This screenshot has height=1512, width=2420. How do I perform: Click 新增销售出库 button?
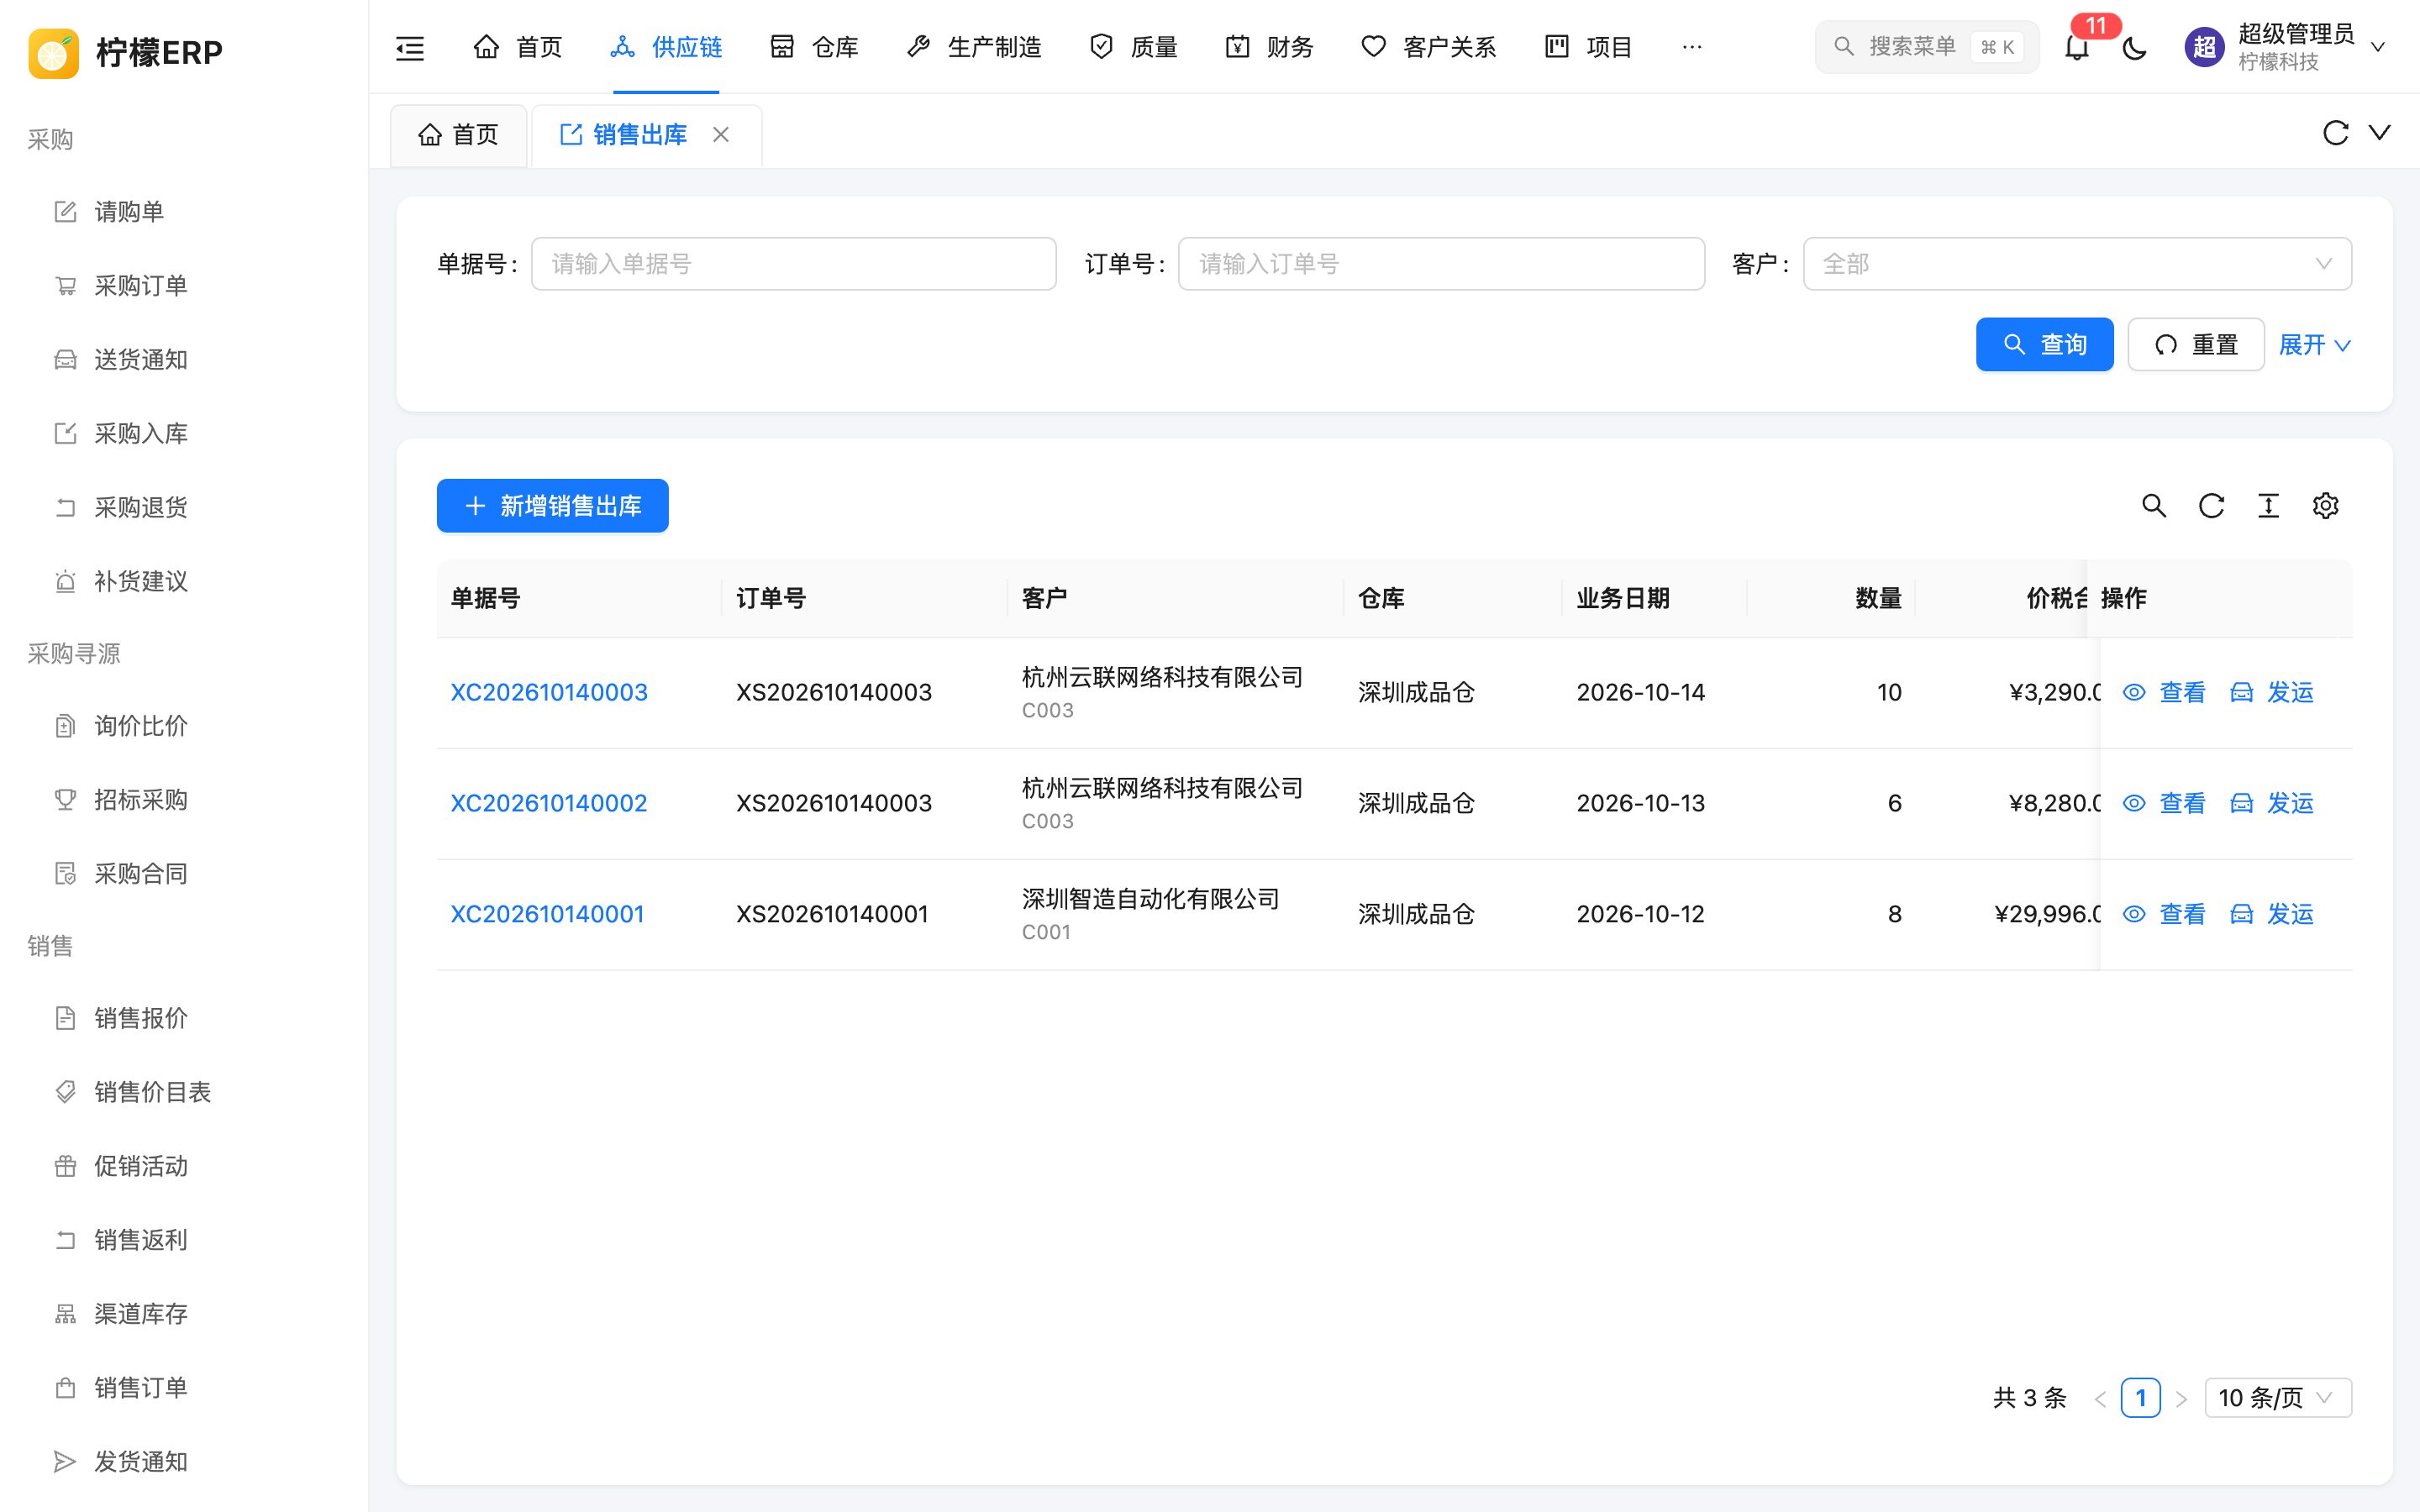tap(552, 506)
